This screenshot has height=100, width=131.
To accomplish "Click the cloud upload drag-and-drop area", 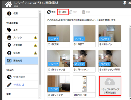I will pos(110,86).
